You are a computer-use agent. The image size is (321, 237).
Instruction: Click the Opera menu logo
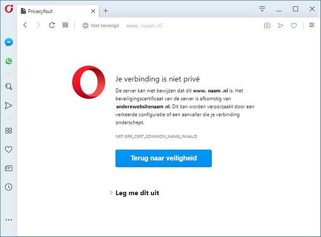point(9,9)
